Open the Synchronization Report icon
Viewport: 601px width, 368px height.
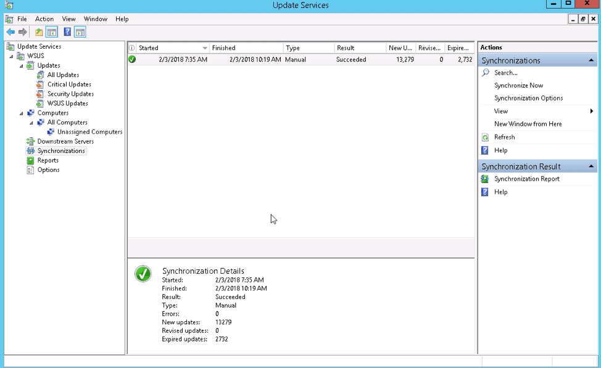[x=486, y=179]
